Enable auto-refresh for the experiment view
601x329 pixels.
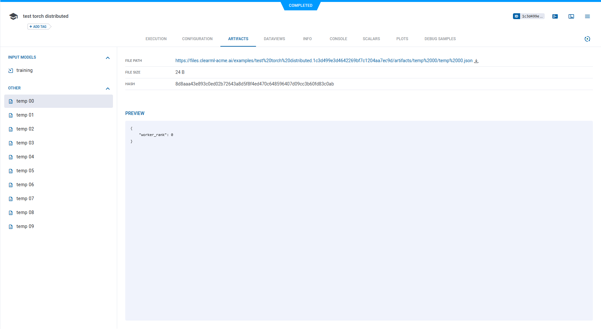click(x=588, y=39)
